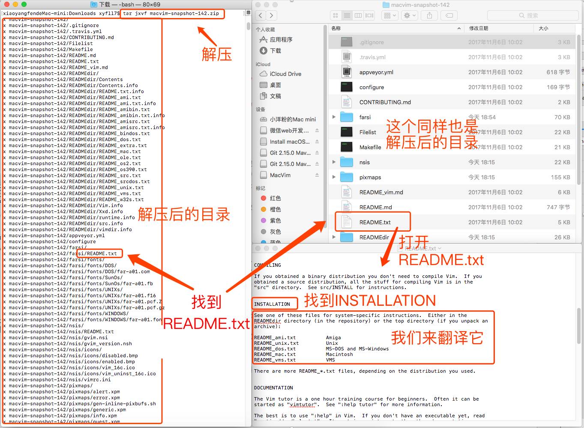The width and height of the screenshot is (584, 428).
Task: Select the pixmaps folder name
Action: [x=370, y=177]
